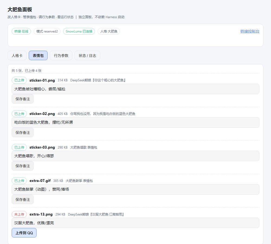Screen dimensions: 271x244
Task: Click description 你这个粗心的大肥鱼 of sticker-01
Action: (98, 80)
